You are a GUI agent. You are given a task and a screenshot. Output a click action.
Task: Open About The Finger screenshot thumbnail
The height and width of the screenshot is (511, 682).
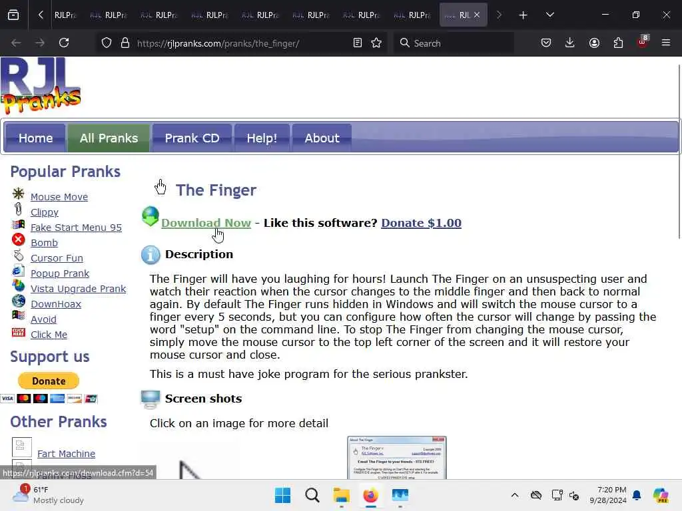[397, 458]
